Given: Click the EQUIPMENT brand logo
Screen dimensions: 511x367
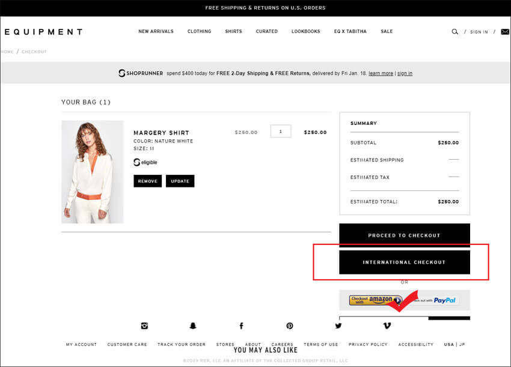Looking at the screenshot, I should [43, 32].
